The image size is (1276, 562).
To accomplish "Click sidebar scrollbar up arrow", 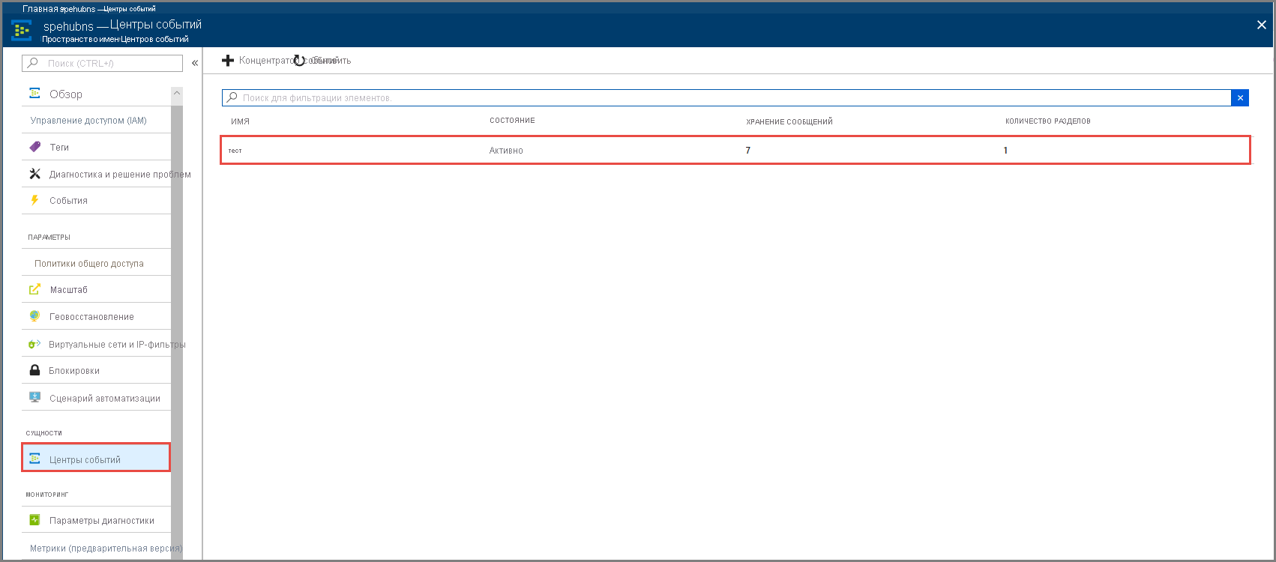I will click(x=177, y=94).
